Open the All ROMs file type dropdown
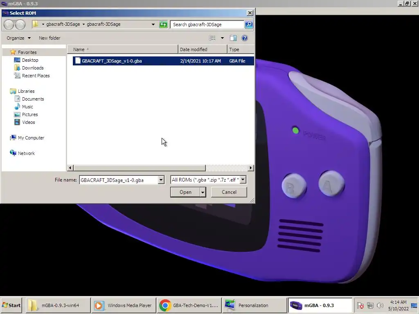Screen dimensions: 419x314 243,180
